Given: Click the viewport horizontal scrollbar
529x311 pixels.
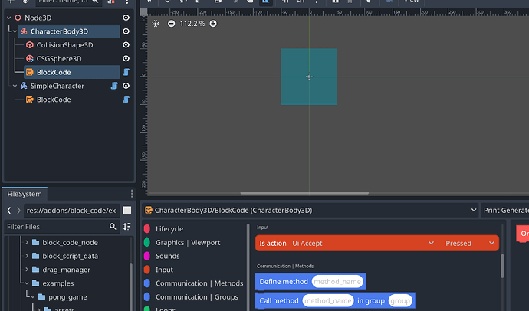Looking at the screenshot, I should point(304,193).
